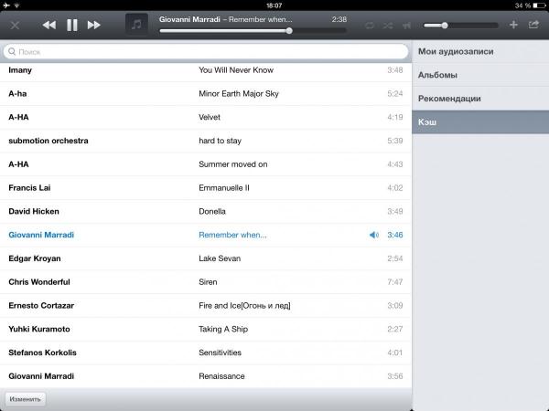Open the share icon
The width and height of the screenshot is (549, 411).
point(533,25)
